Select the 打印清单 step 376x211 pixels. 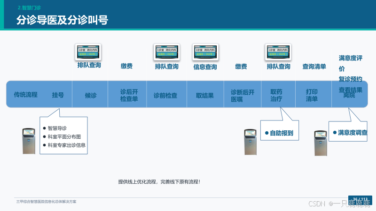click(312, 95)
